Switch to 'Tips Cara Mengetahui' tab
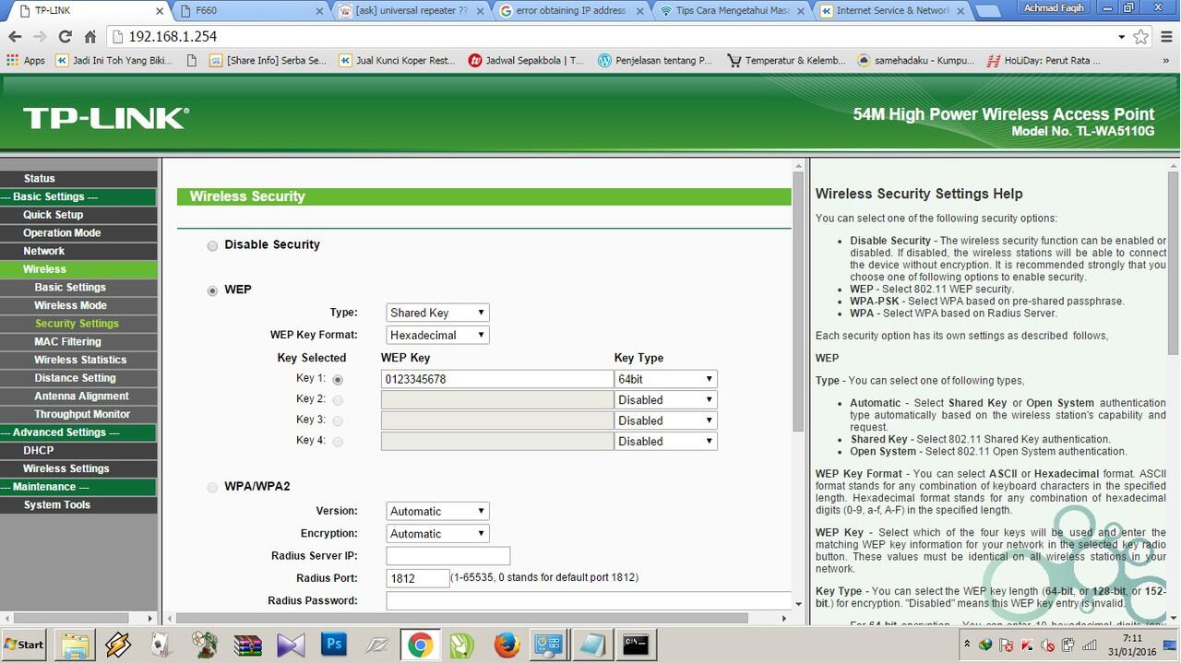This screenshot has height=663, width=1181. click(x=730, y=11)
